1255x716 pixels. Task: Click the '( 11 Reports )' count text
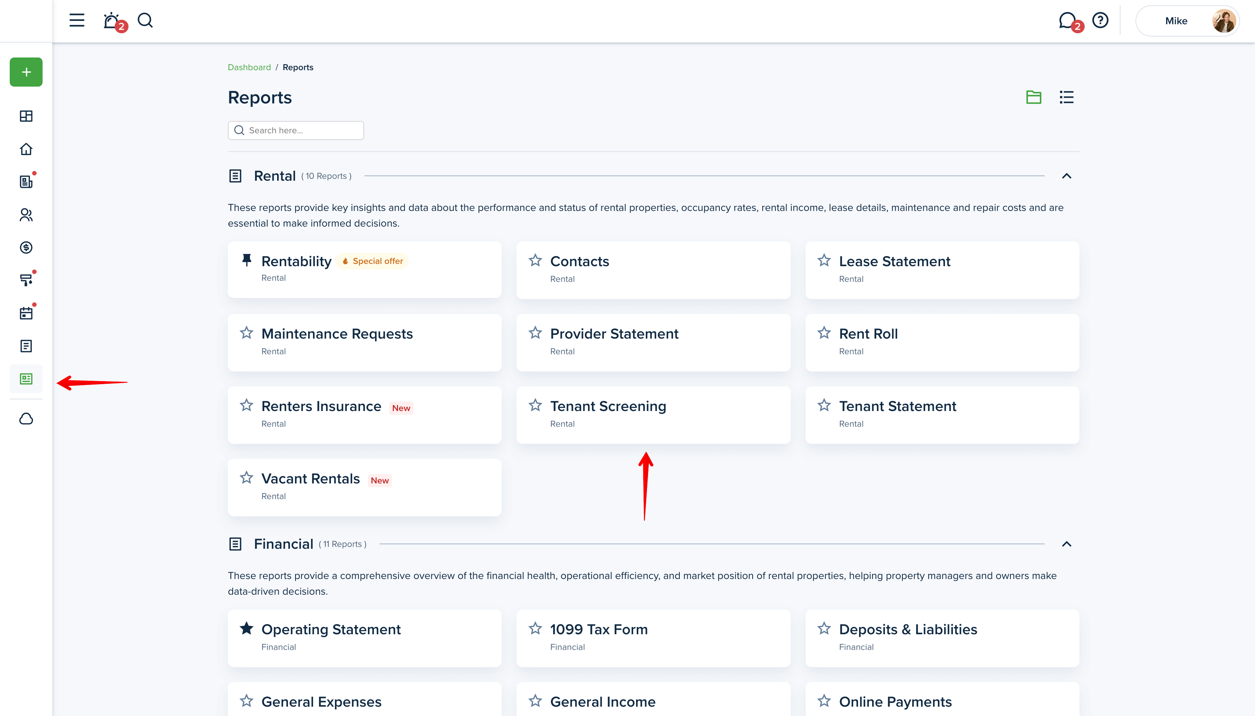[343, 544]
